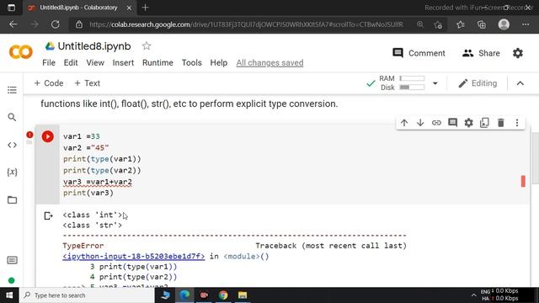539x303 pixels.
Task: Add a new Code cell
Action: [49, 83]
